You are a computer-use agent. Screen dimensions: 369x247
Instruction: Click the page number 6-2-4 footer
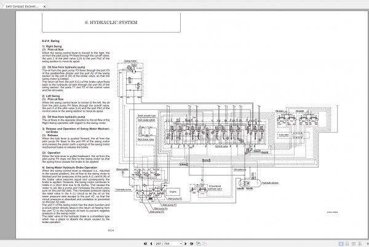[111, 230]
